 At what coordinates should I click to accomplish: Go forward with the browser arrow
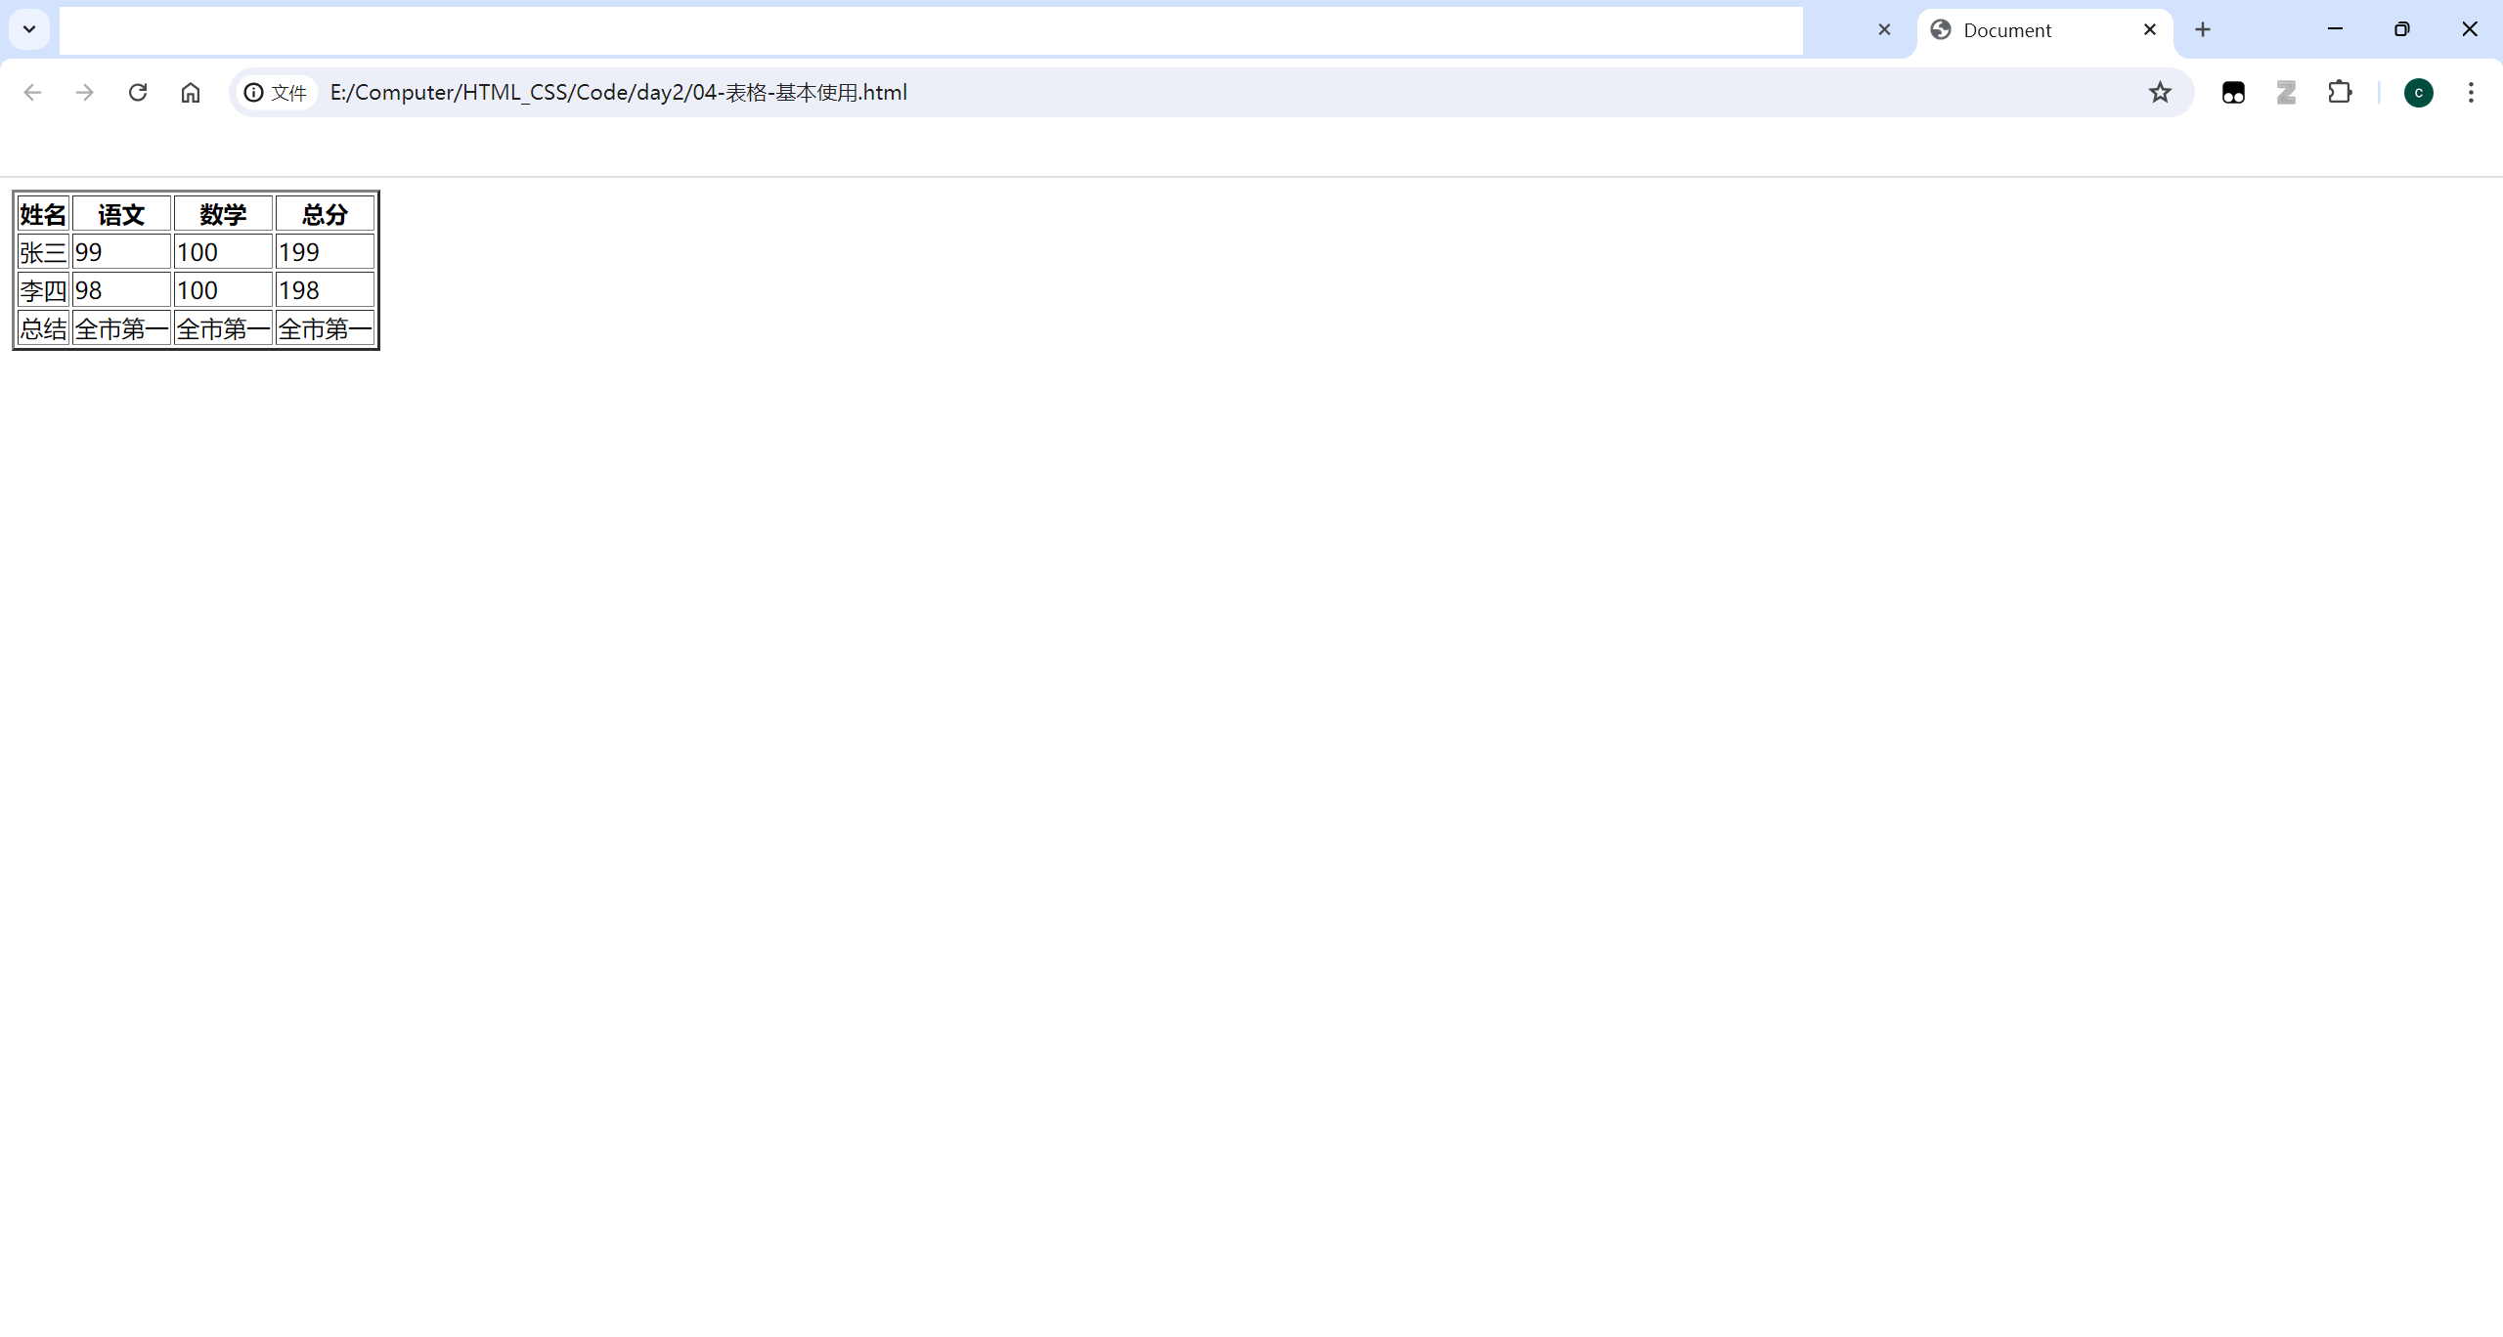[x=85, y=92]
